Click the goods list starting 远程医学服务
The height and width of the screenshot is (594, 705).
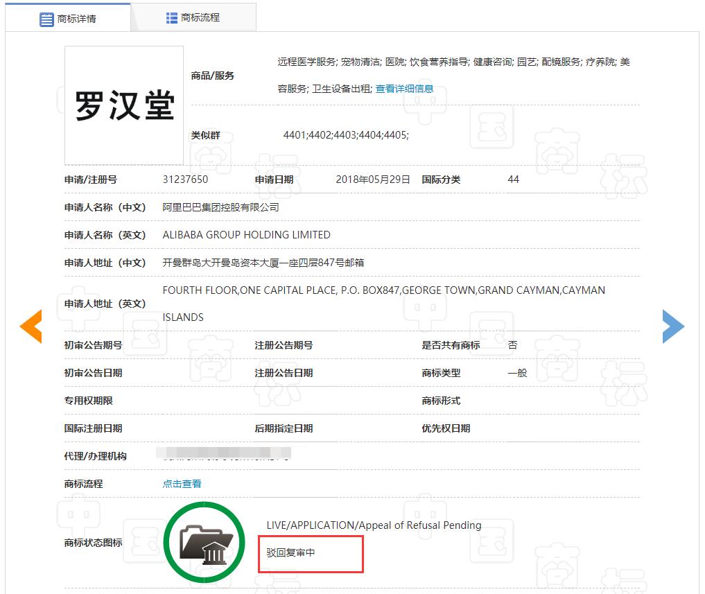pos(453,76)
